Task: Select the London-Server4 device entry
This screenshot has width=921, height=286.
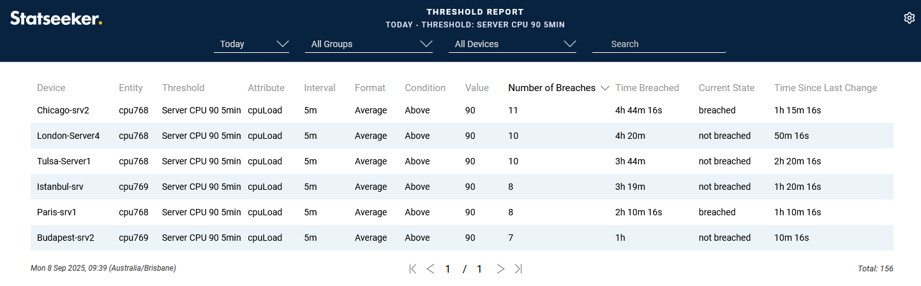Action: [x=68, y=136]
